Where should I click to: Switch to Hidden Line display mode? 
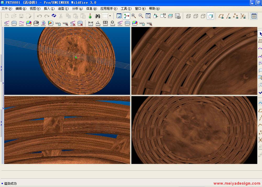(196, 16)
